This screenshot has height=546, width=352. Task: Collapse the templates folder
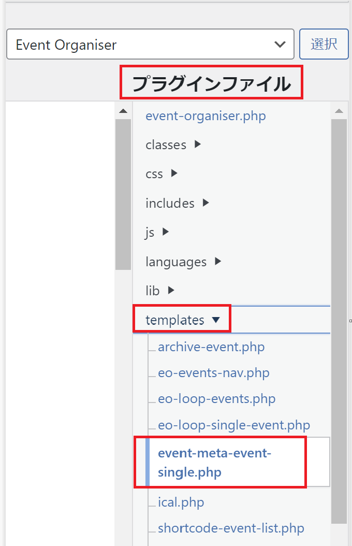(183, 320)
